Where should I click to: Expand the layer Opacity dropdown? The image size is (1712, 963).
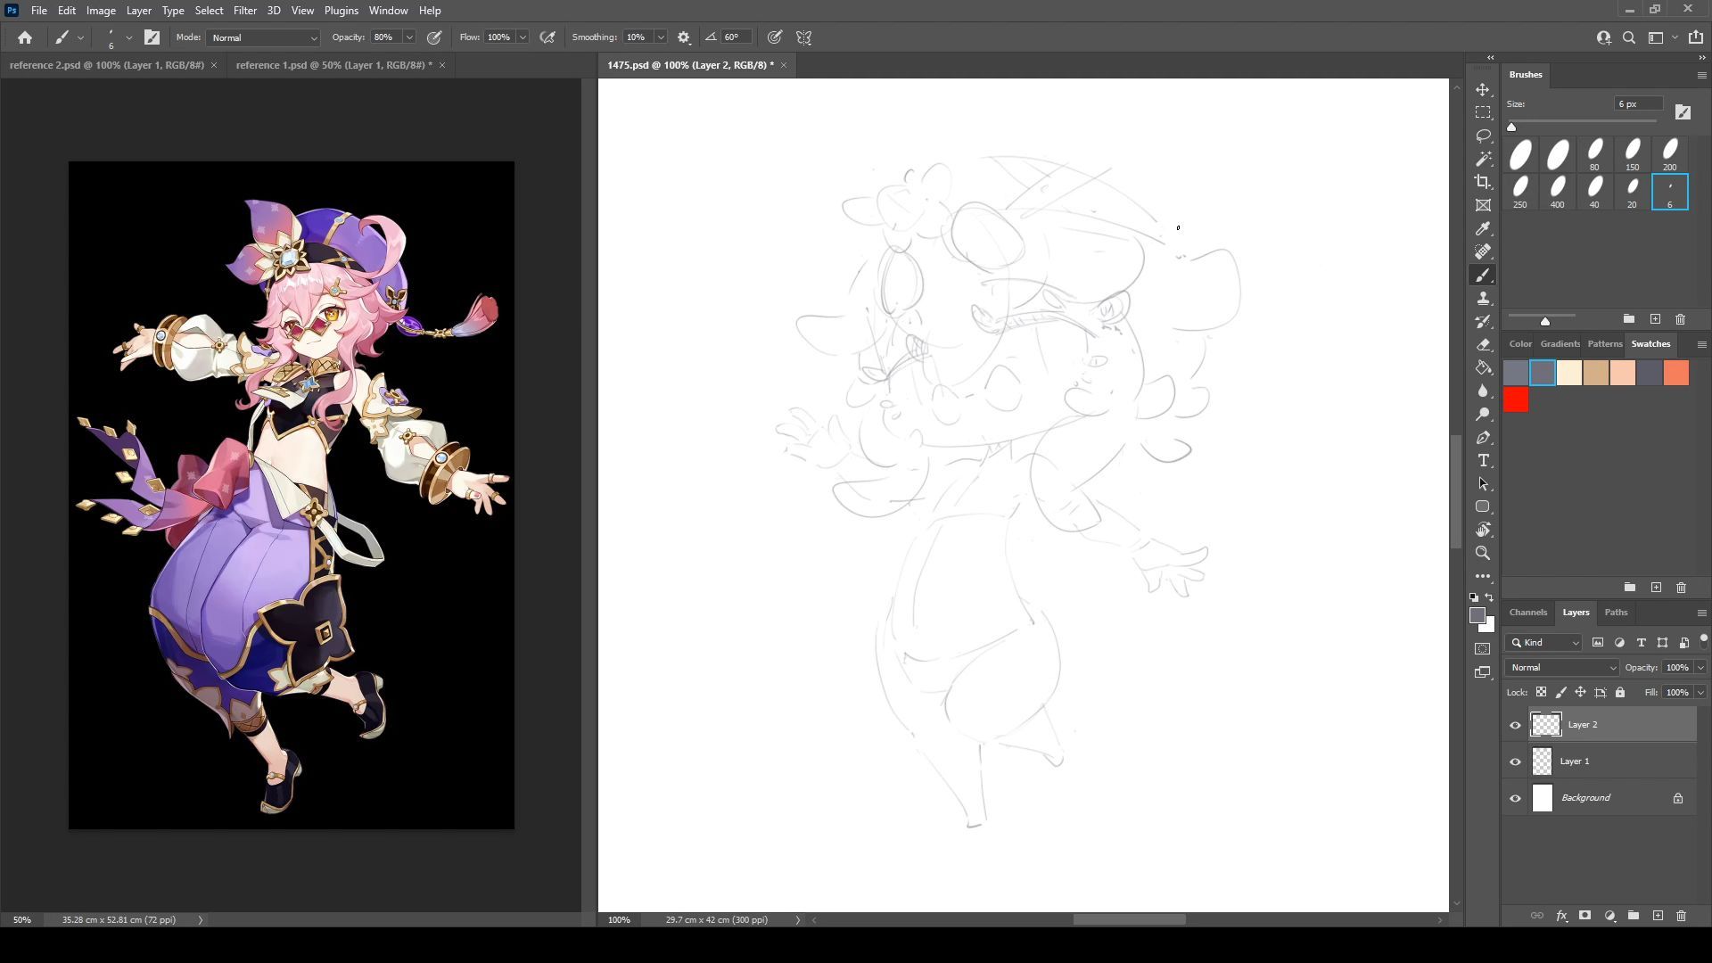click(x=1700, y=668)
